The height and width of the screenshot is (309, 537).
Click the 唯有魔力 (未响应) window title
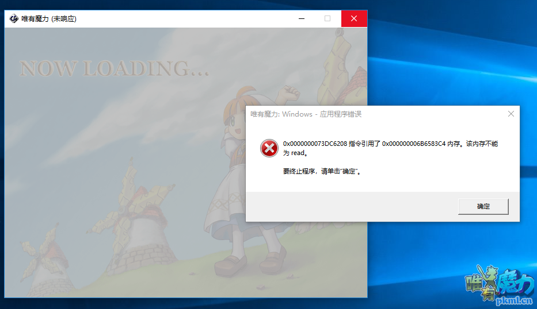pyautogui.click(x=49, y=18)
